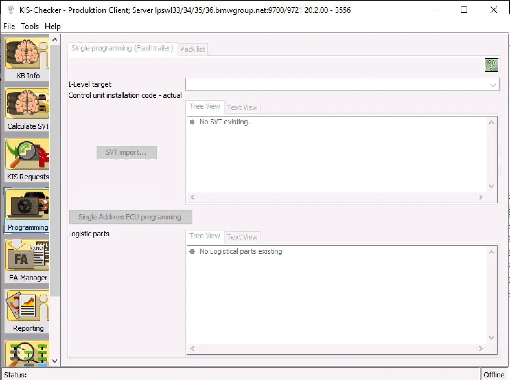
Task: Click the sidebar vertical scrollbar thumb
Action: 55,170
